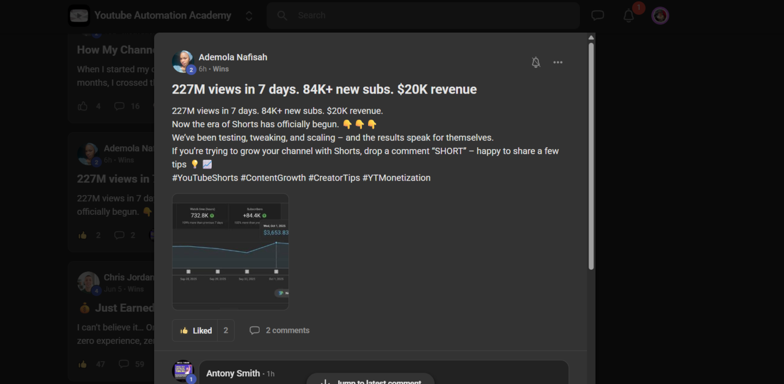The height and width of the screenshot is (384, 784).
Task: Open Antony Smith's commenter profile
Action: coord(233,373)
